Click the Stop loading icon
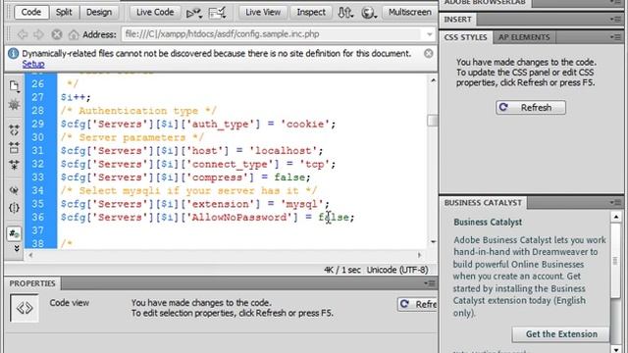 57,35
